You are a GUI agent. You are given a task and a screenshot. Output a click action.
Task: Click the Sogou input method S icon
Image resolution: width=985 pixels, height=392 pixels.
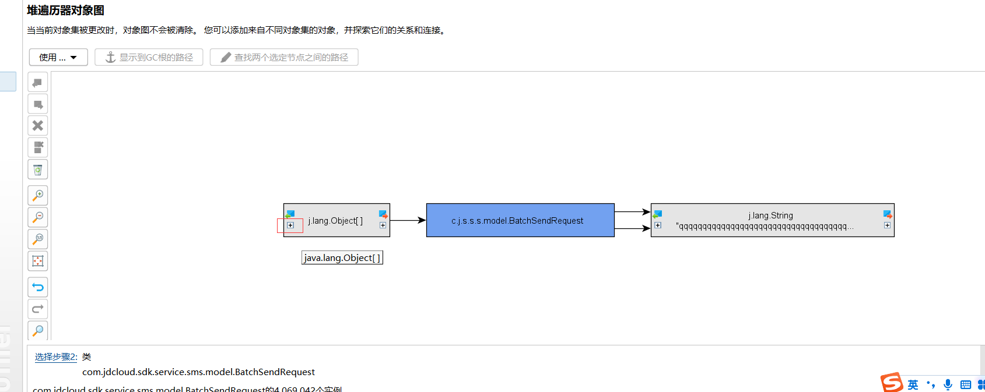tap(892, 383)
